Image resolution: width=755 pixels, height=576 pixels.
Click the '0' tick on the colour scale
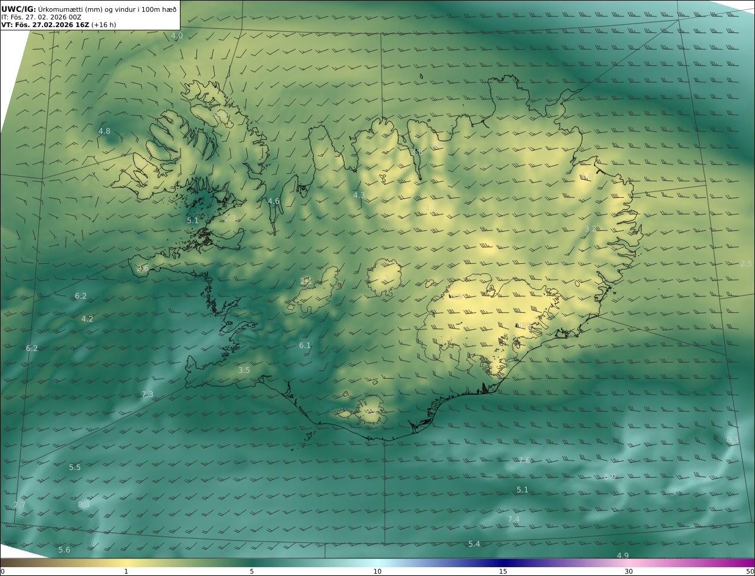[3, 572]
